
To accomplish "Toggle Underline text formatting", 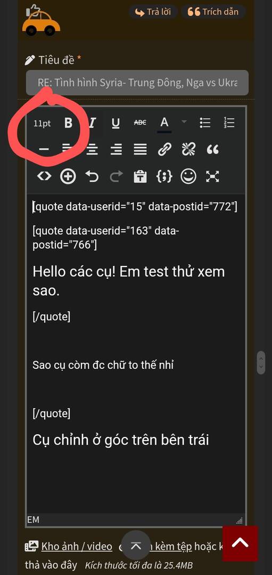I will click(116, 123).
